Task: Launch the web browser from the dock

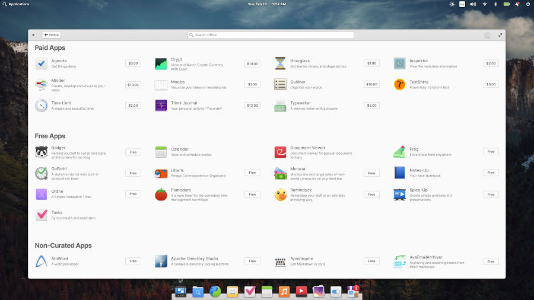Action: click(x=215, y=292)
